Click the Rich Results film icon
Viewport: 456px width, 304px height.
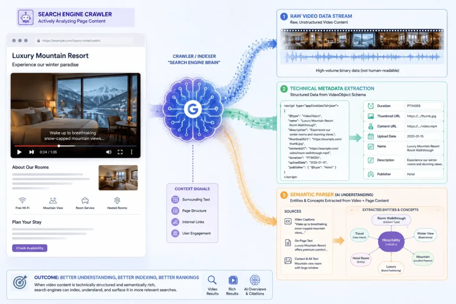coord(233,280)
